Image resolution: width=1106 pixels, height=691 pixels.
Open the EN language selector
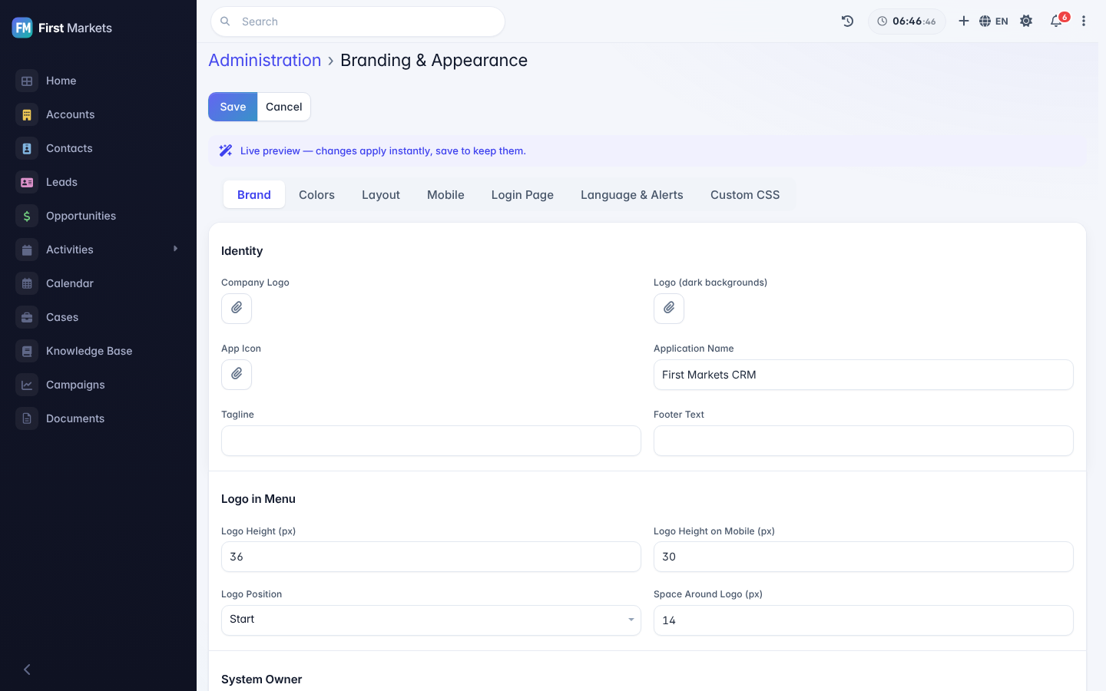(994, 21)
